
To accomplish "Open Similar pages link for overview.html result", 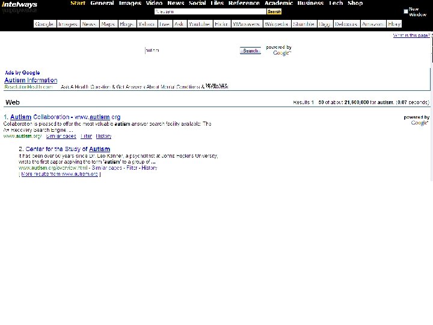I will pyautogui.click(x=107, y=168).
